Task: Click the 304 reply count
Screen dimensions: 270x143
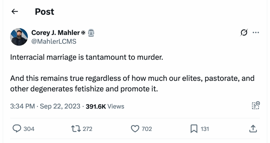Action: point(29,129)
